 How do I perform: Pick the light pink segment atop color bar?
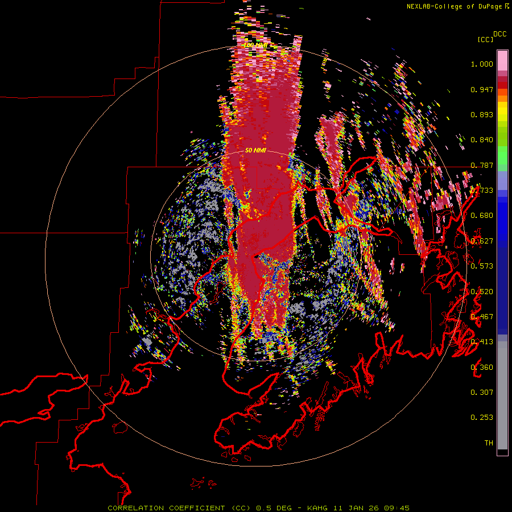502,60
